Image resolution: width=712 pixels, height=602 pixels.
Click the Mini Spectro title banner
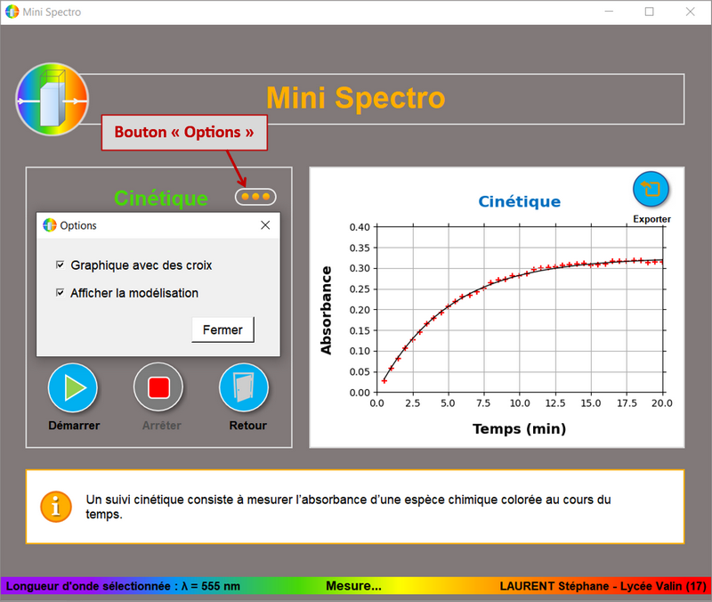click(355, 98)
